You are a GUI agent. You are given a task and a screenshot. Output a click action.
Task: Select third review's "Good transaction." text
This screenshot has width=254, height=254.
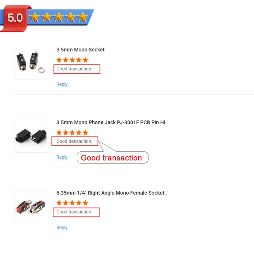click(74, 212)
